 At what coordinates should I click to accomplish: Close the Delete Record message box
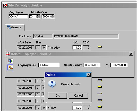89,75
